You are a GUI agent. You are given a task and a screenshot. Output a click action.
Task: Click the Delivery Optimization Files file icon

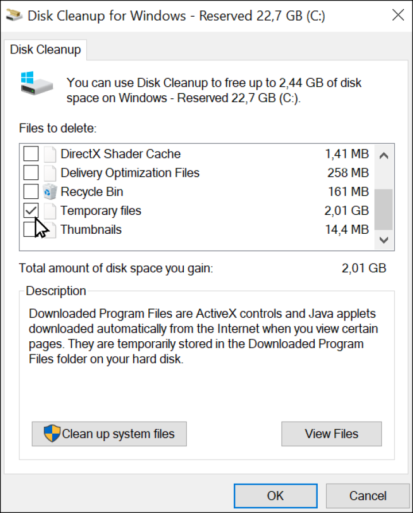coord(51,173)
